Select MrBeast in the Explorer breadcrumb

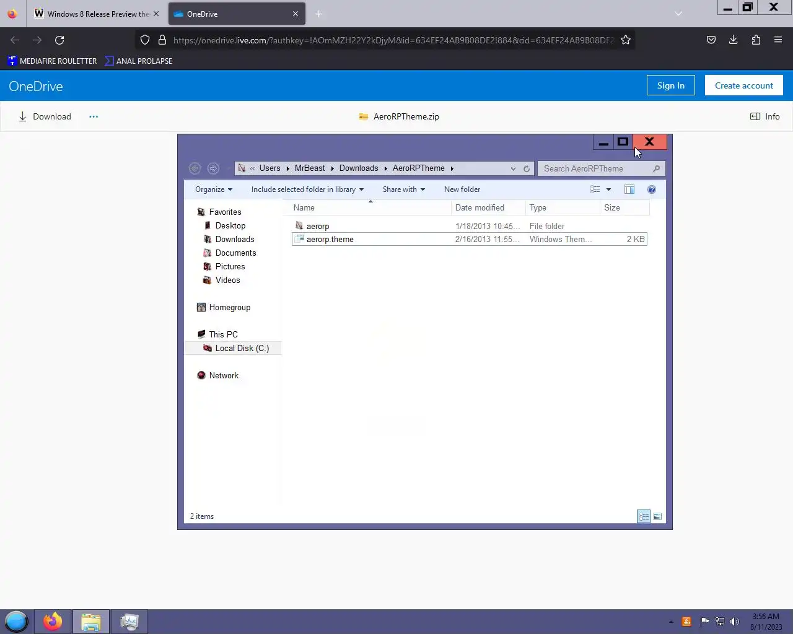310,168
